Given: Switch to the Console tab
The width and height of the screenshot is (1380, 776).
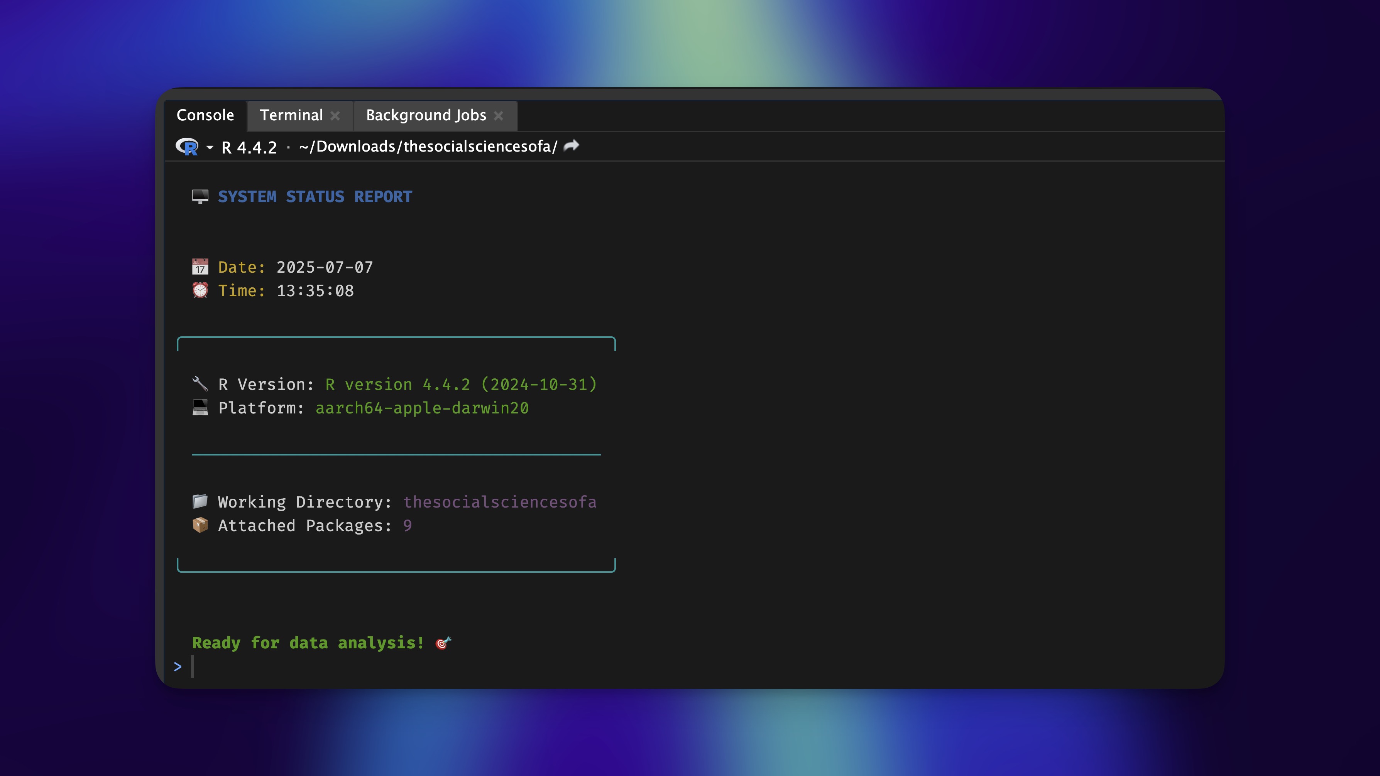Looking at the screenshot, I should pos(205,115).
